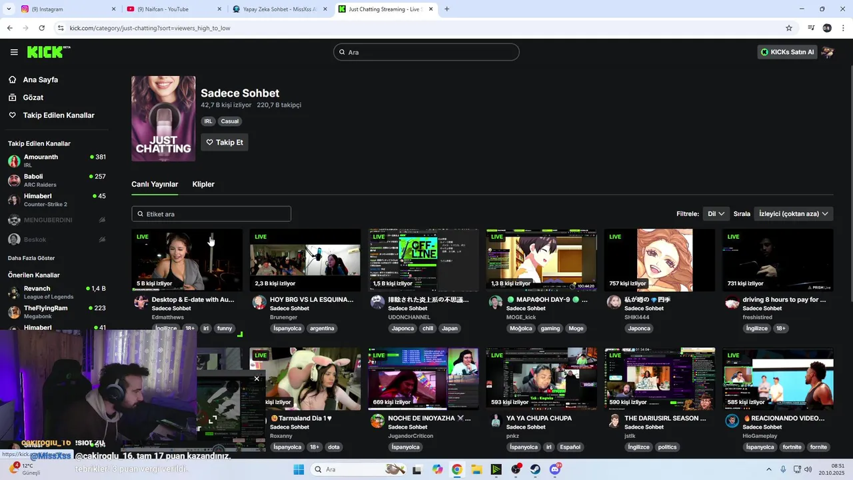Open the recommended TheFlyingRam channel
The image size is (853, 480).
[x=57, y=311]
